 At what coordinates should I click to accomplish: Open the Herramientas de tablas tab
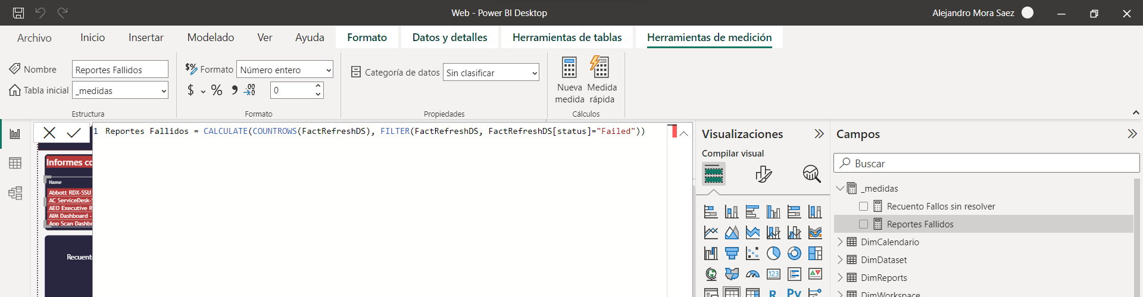pyautogui.click(x=567, y=37)
